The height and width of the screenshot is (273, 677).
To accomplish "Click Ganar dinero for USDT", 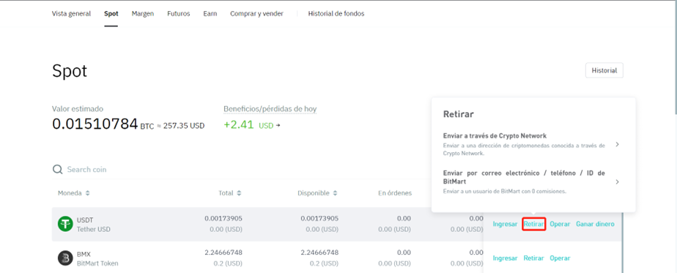I will pos(595,224).
